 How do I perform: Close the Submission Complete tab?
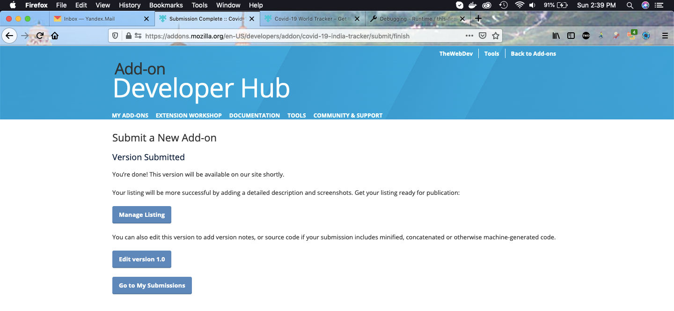[x=252, y=19]
